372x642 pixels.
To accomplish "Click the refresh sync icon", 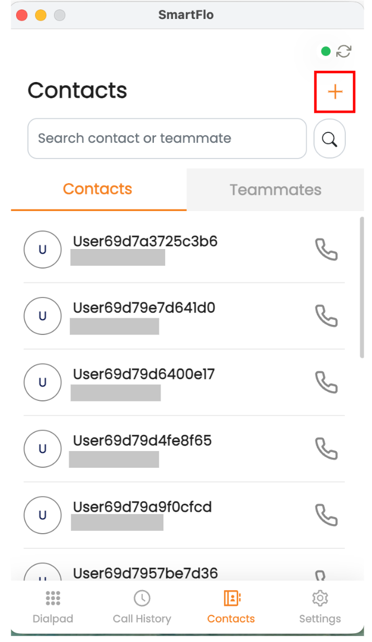I will pyautogui.click(x=344, y=51).
